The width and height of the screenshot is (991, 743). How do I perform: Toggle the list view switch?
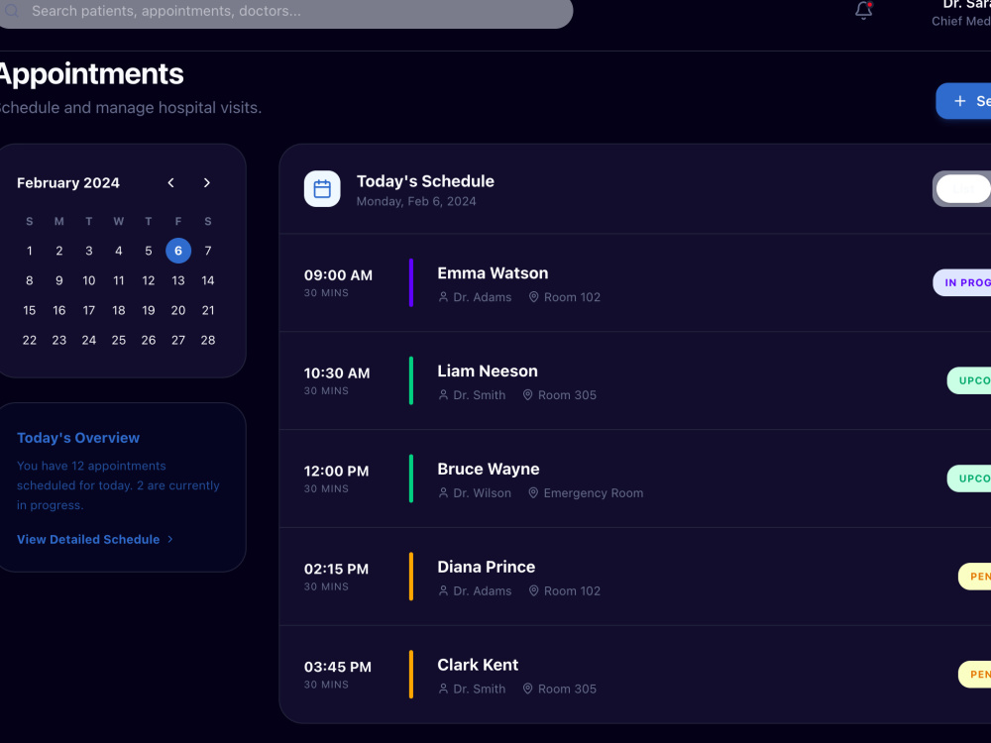point(962,189)
